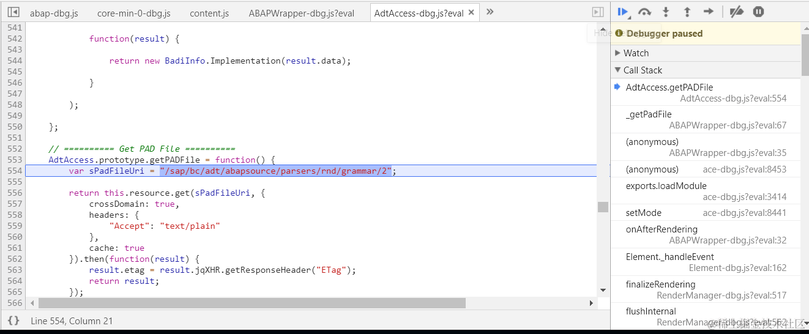Select exports.loadModule stack frame
The width and height of the screenshot is (809, 334).
coord(706,191)
